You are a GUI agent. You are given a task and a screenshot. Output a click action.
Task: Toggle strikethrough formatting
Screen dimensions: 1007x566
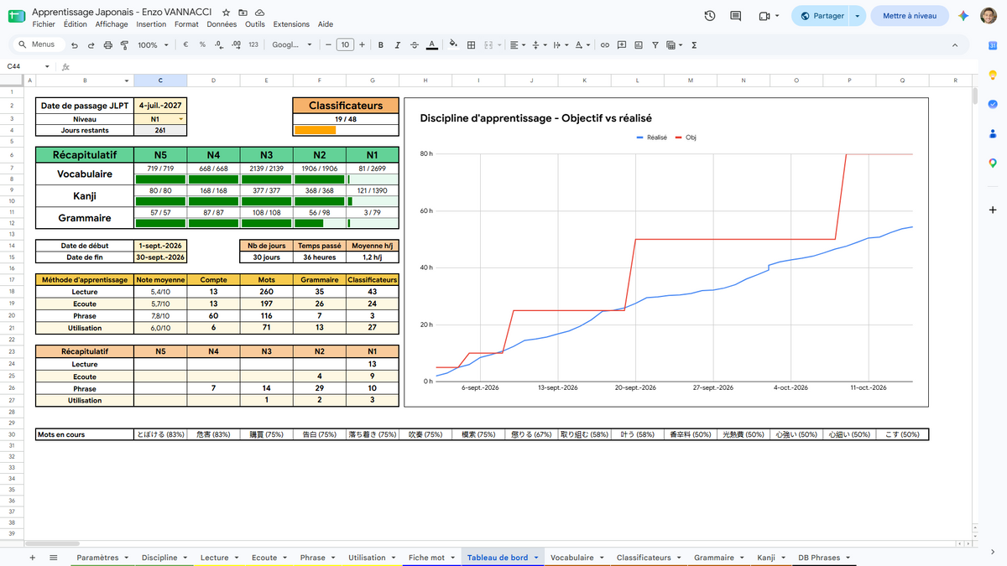pyautogui.click(x=415, y=45)
